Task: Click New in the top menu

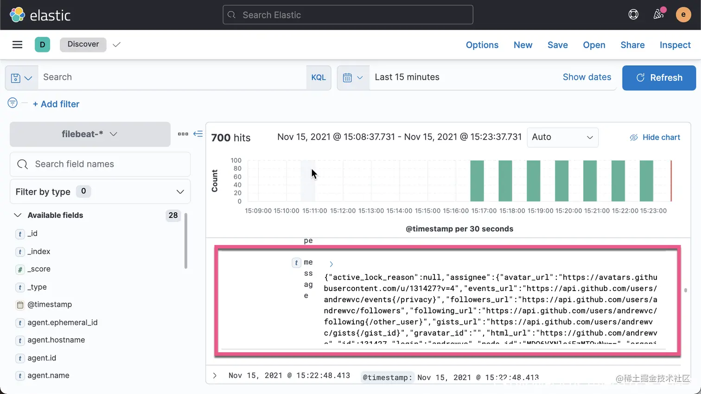Action: click(x=523, y=45)
